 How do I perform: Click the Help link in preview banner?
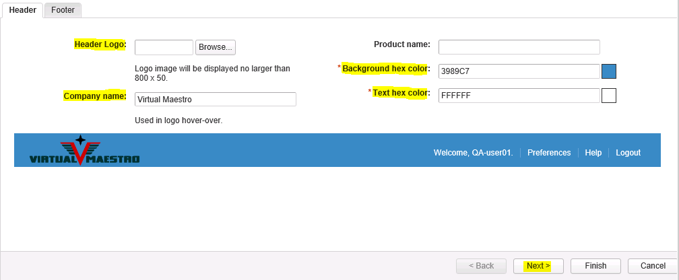tap(593, 153)
